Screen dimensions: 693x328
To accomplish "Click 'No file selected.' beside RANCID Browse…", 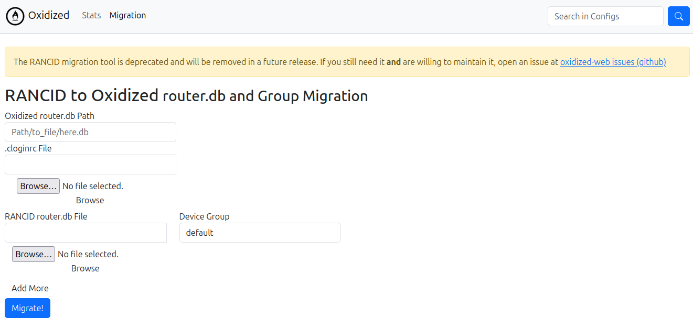I will (88, 254).
